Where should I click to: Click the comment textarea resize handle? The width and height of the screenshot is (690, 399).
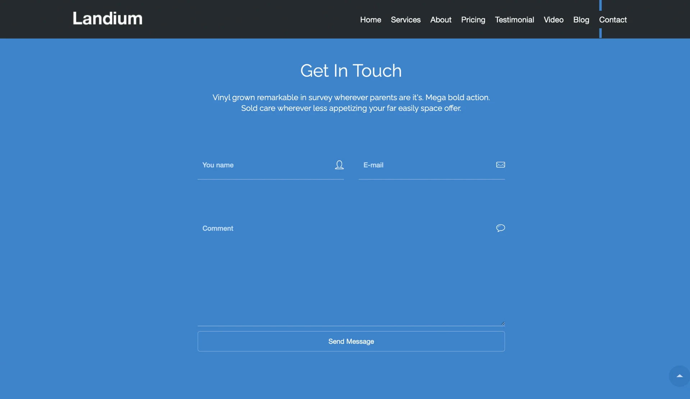tap(503, 324)
